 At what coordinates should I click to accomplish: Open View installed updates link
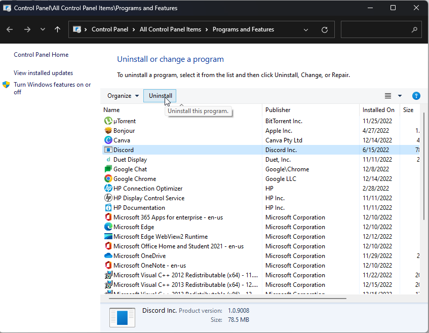click(44, 73)
